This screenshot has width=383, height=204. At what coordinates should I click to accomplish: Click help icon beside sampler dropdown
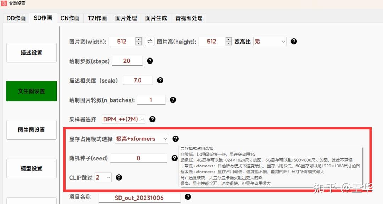pyautogui.click(x=152, y=119)
